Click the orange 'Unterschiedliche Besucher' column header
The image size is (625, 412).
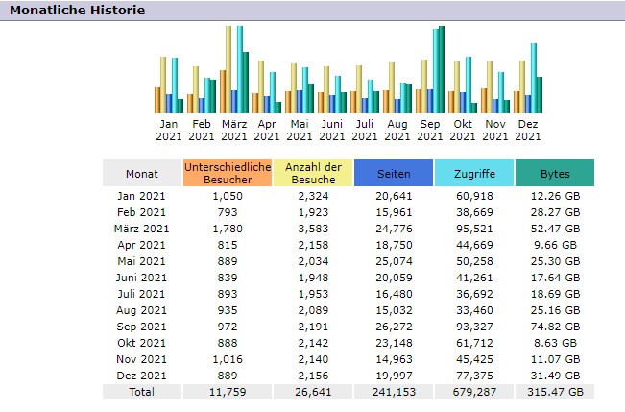click(x=228, y=174)
